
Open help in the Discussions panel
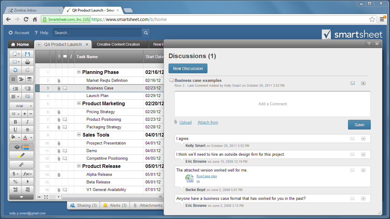tap(369, 43)
